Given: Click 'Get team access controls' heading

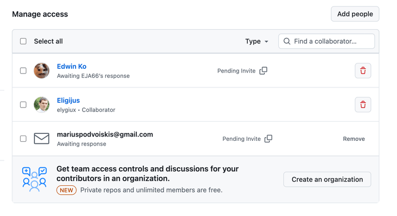Looking at the screenshot, I should coord(148,174).
